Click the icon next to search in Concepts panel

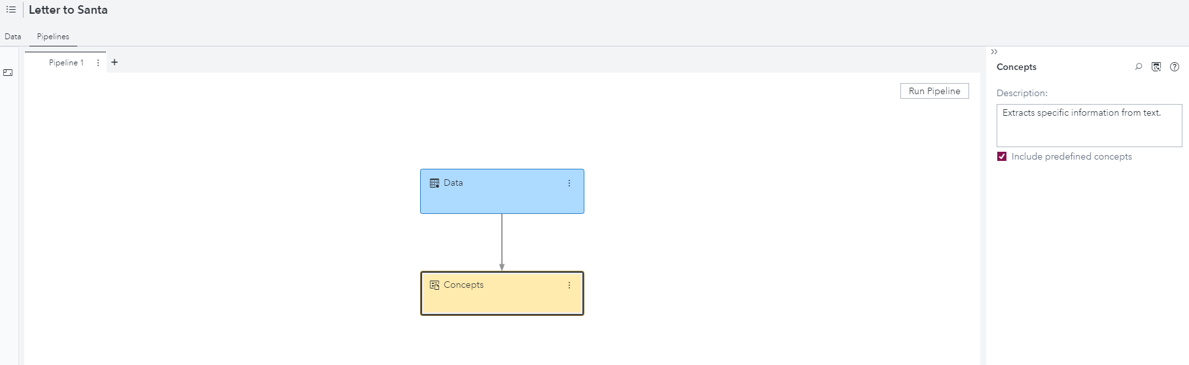(x=1156, y=67)
